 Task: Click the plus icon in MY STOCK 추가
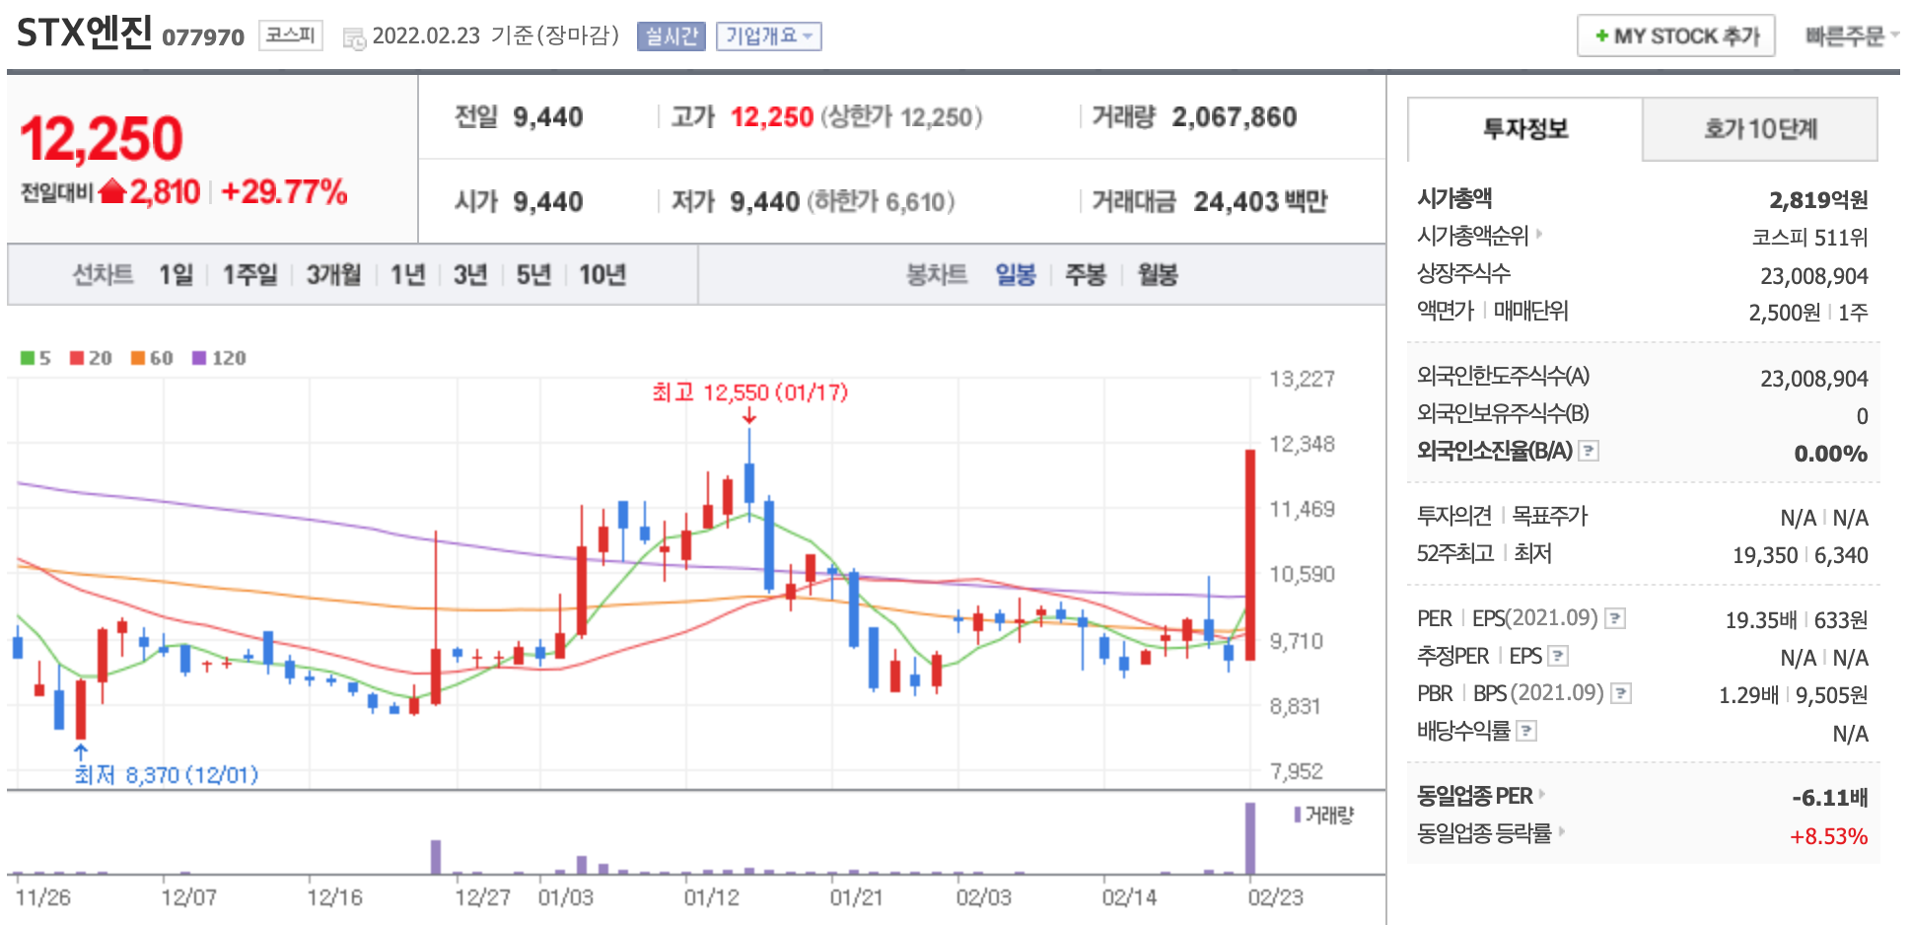click(1601, 36)
